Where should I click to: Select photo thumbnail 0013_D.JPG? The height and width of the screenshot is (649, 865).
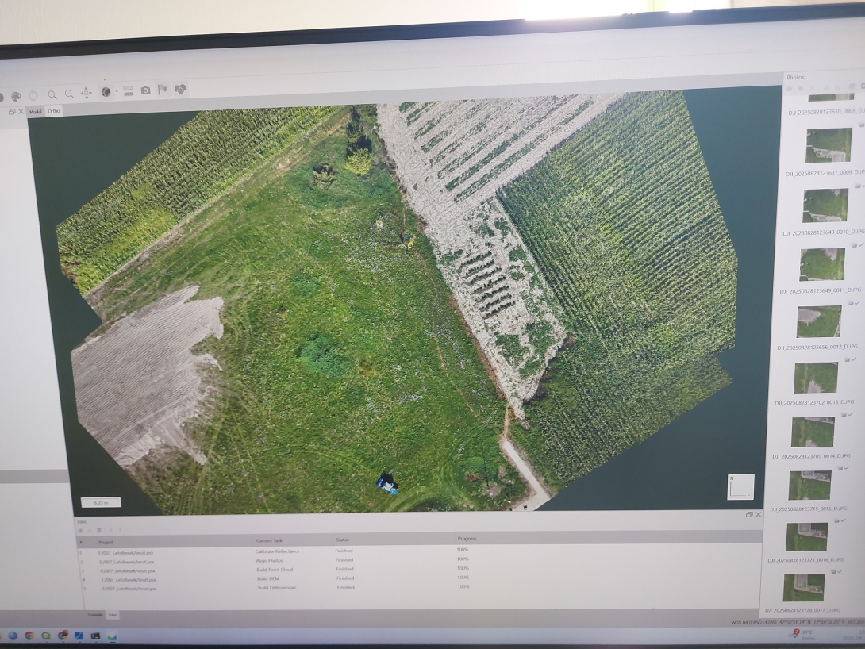coord(815,378)
